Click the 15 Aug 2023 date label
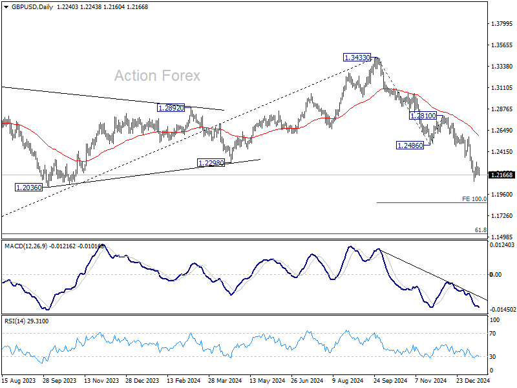The image size is (517, 388). [19, 380]
